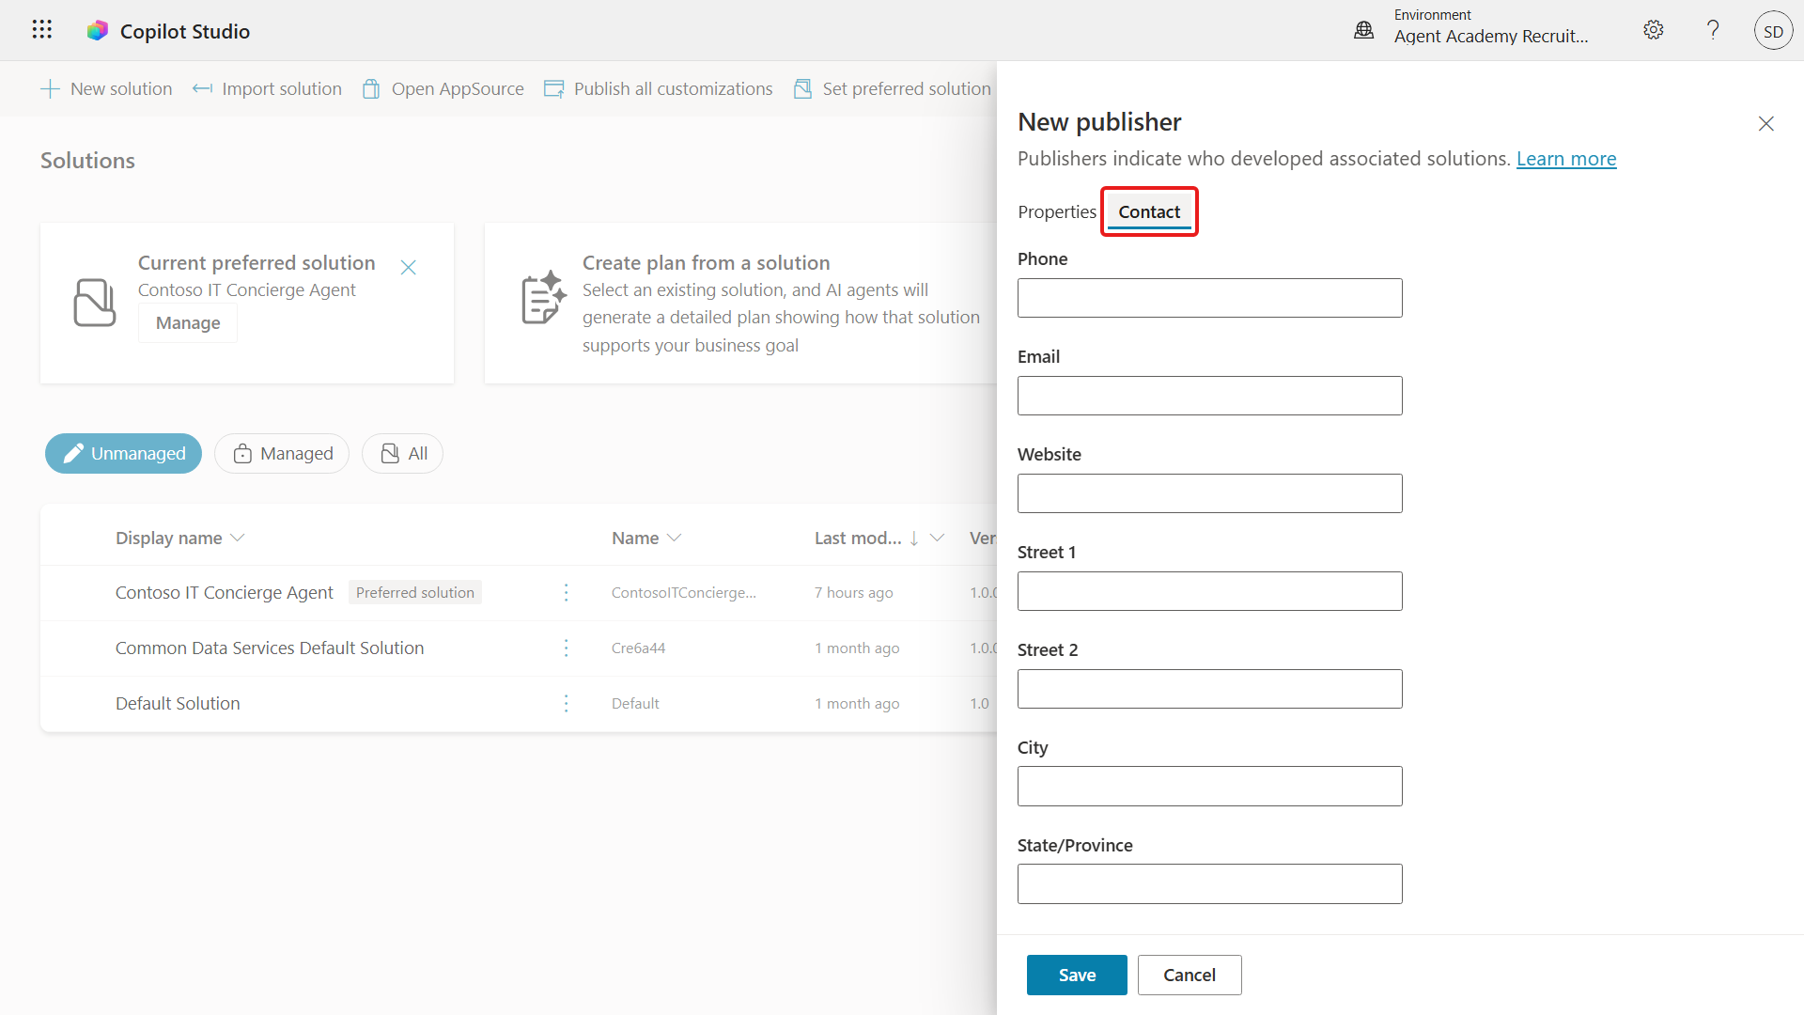Open more options for Common Data Services Default Solution
1804x1015 pixels.
coord(566,648)
